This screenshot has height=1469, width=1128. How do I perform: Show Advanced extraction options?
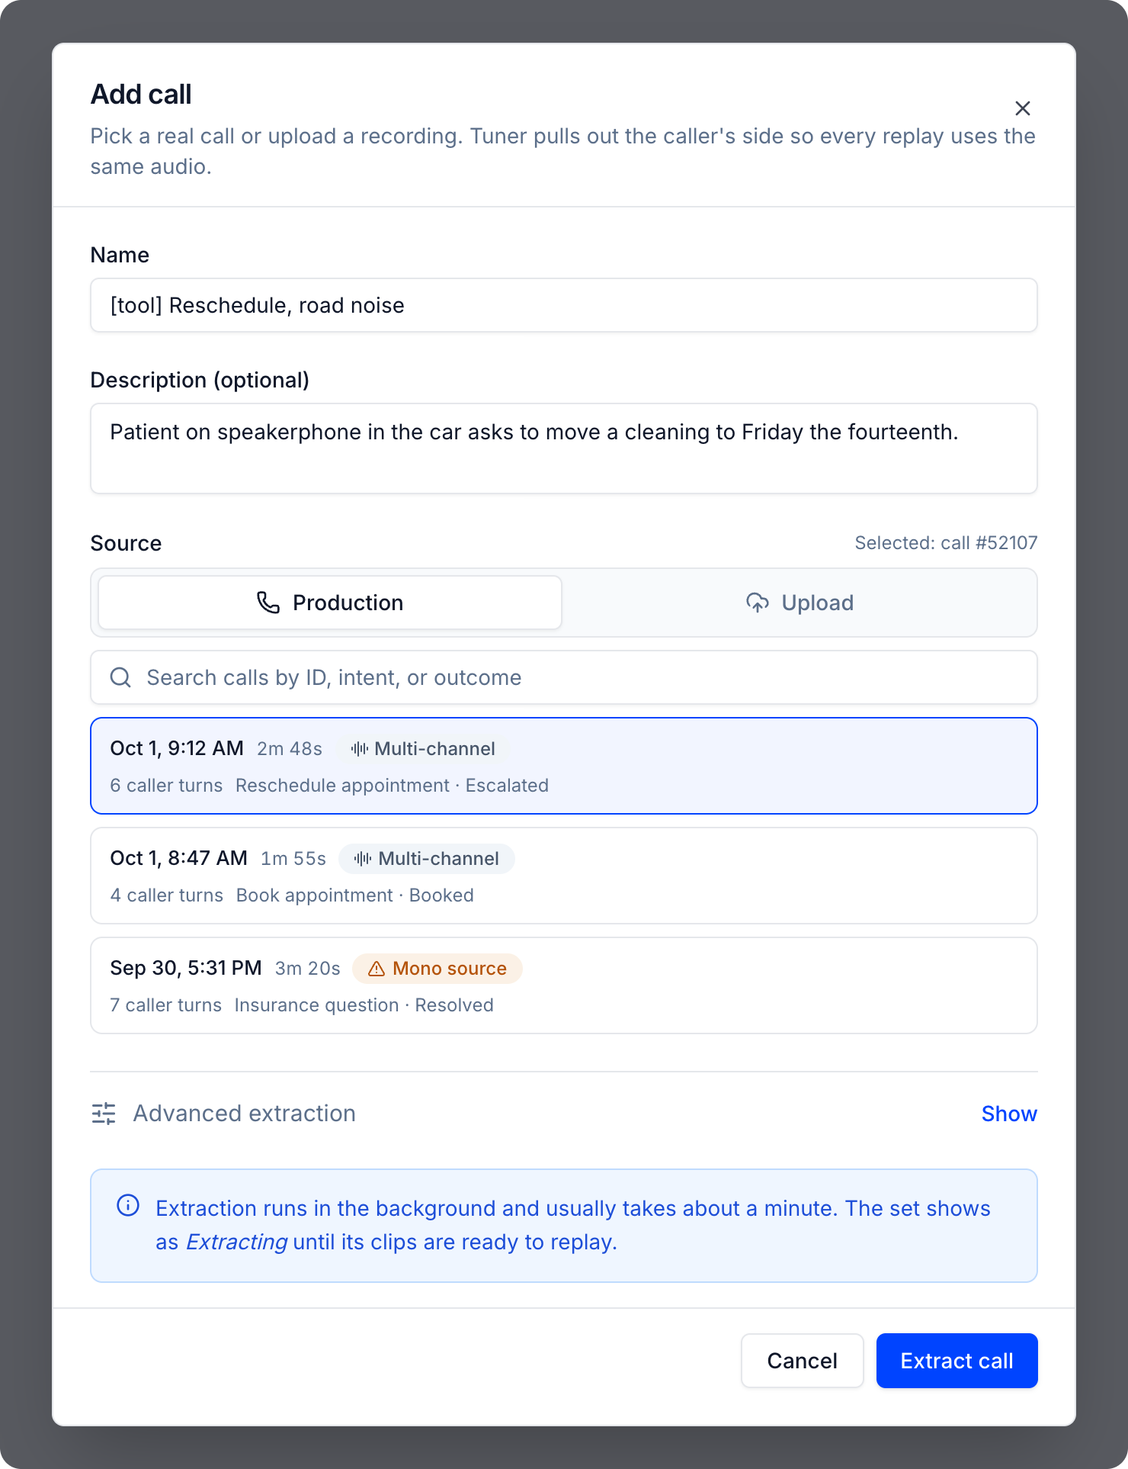(1009, 1114)
